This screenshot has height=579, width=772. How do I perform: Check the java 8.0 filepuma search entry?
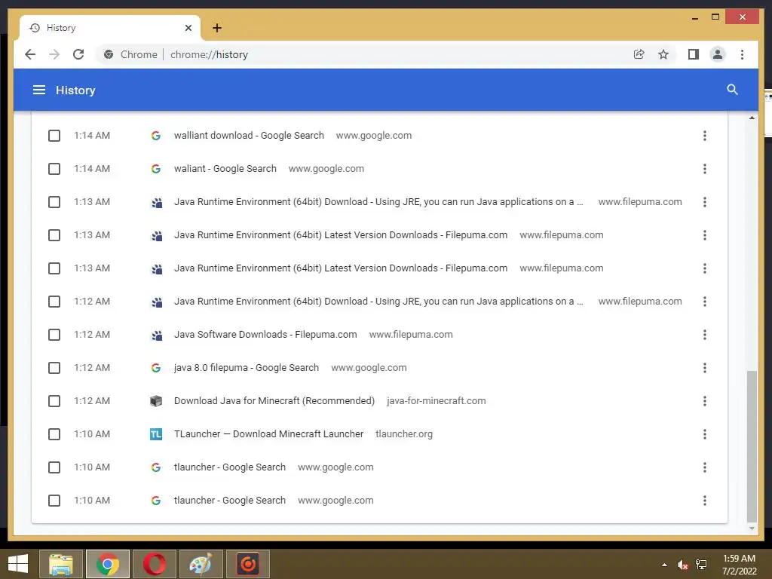pyautogui.click(x=54, y=368)
